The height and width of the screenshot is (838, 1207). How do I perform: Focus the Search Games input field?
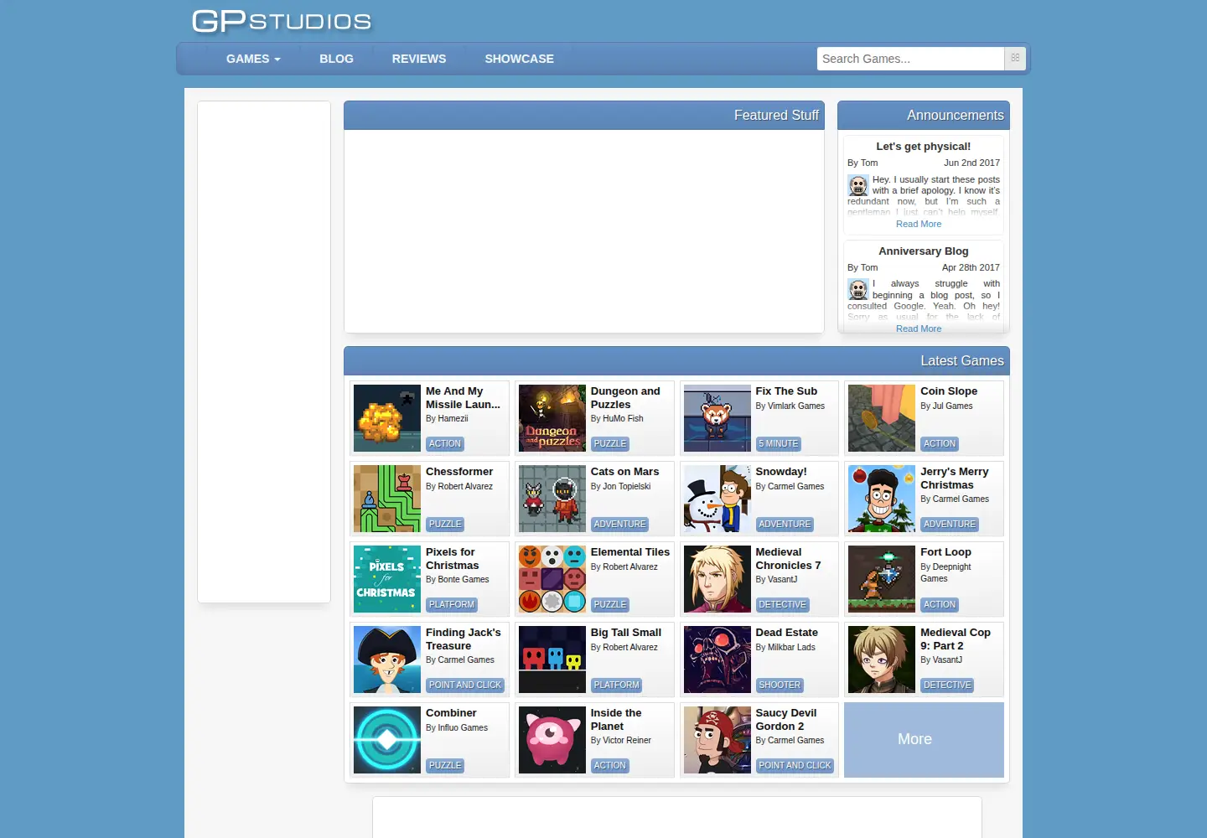[910, 59]
